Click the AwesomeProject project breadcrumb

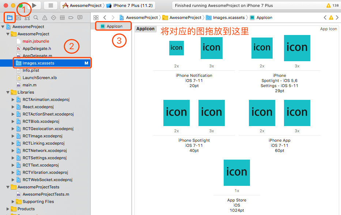coord(139,17)
